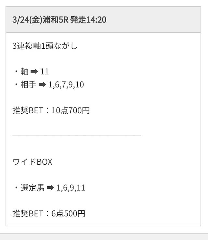
Task: Click the 10点700円 amount text
Action: click(x=71, y=110)
